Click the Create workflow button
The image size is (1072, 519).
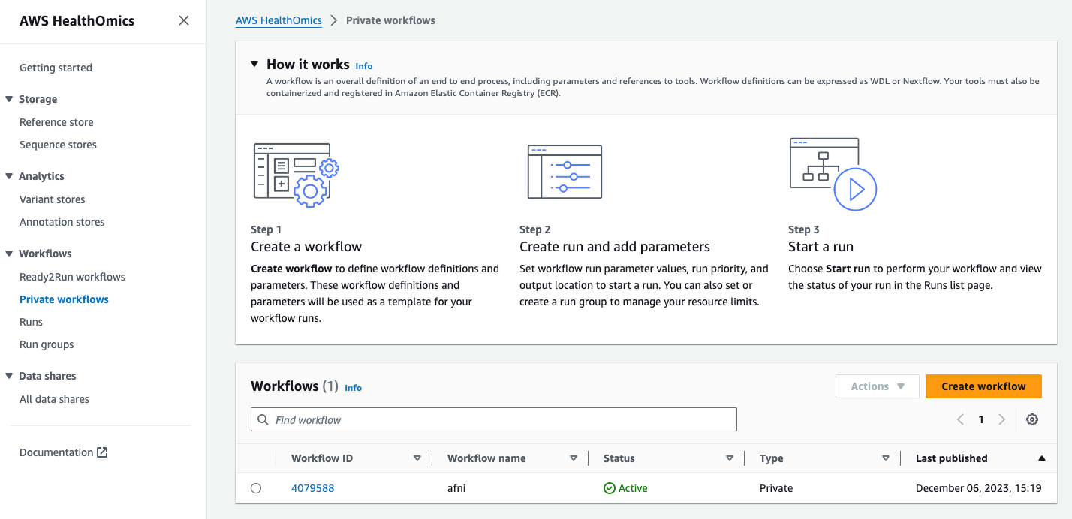click(x=983, y=386)
